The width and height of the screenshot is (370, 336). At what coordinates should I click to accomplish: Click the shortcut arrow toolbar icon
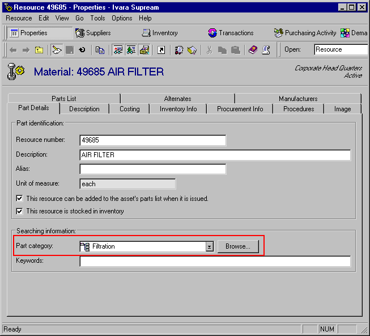coord(161,50)
